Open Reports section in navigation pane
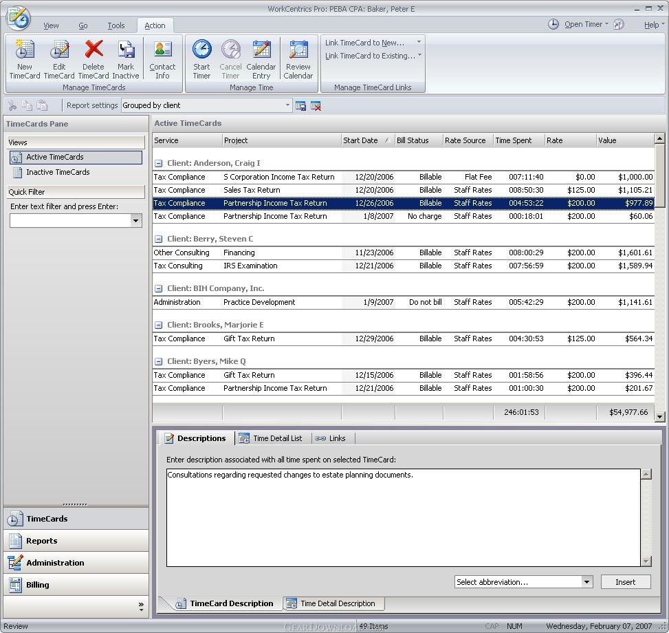The image size is (669, 633). click(x=76, y=541)
